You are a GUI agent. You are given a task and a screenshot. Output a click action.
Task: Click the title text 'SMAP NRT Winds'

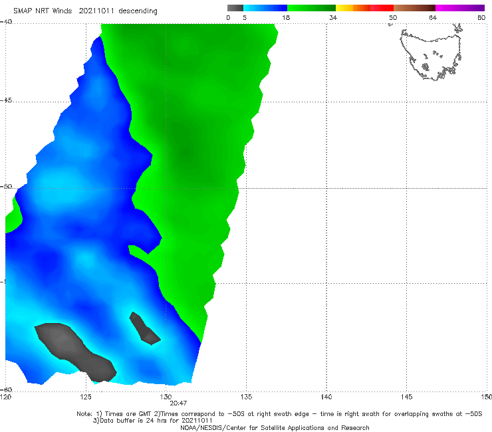point(43,11)
